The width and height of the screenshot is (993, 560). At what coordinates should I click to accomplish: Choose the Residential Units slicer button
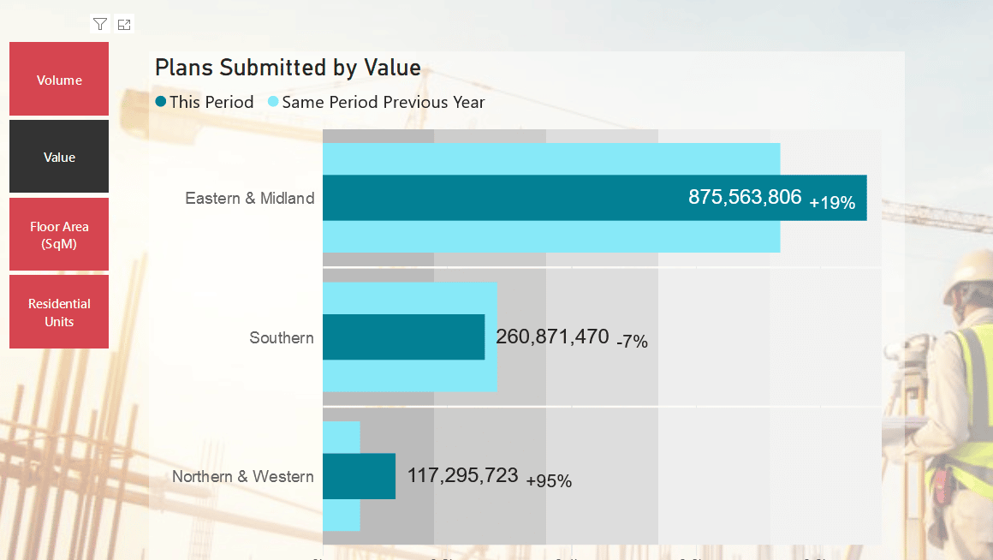[59, 312]
